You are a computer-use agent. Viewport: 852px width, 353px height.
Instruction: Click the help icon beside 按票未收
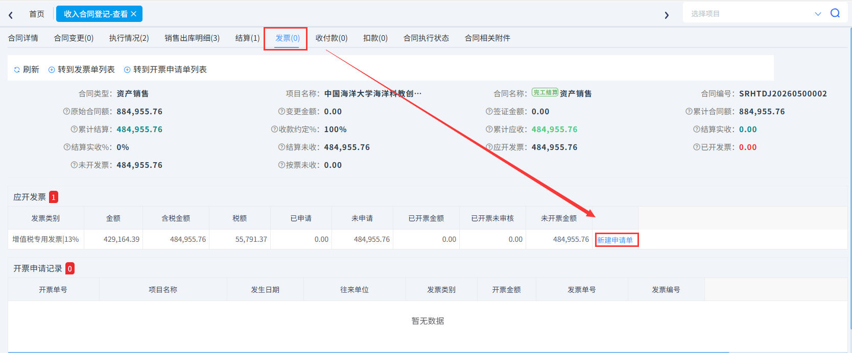[x=281, y=165]
